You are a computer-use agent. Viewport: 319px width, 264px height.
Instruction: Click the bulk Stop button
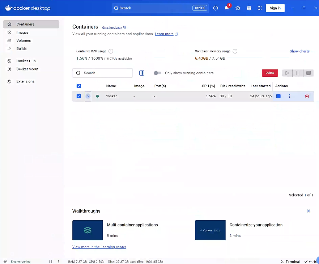pyautogui.click(x=309, y=73)
